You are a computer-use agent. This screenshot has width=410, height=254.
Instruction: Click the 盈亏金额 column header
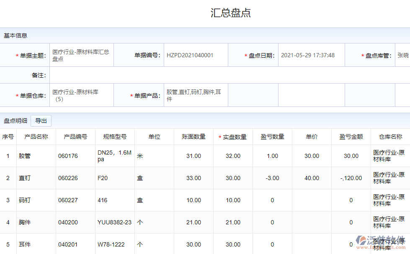[351, 137]
